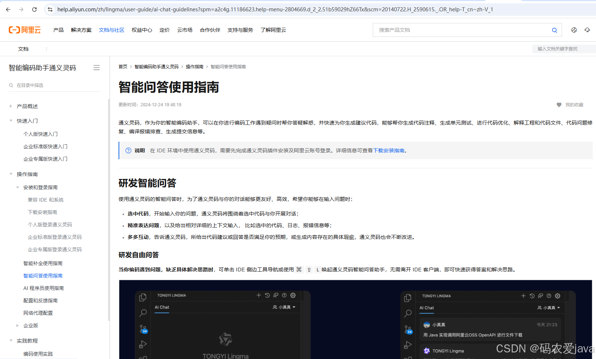Click the sidebar vertical scrollbar
This screenshot has width=596, height=359.
109,210
